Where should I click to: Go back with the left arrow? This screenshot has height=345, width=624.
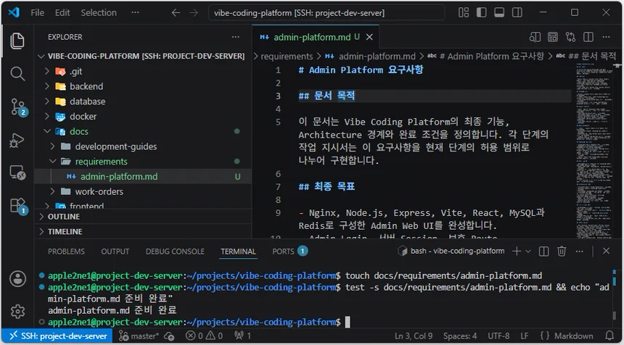176,13
